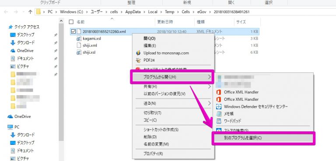
Task: Select the shiji.xsl file name
Action: click(89, 52)
